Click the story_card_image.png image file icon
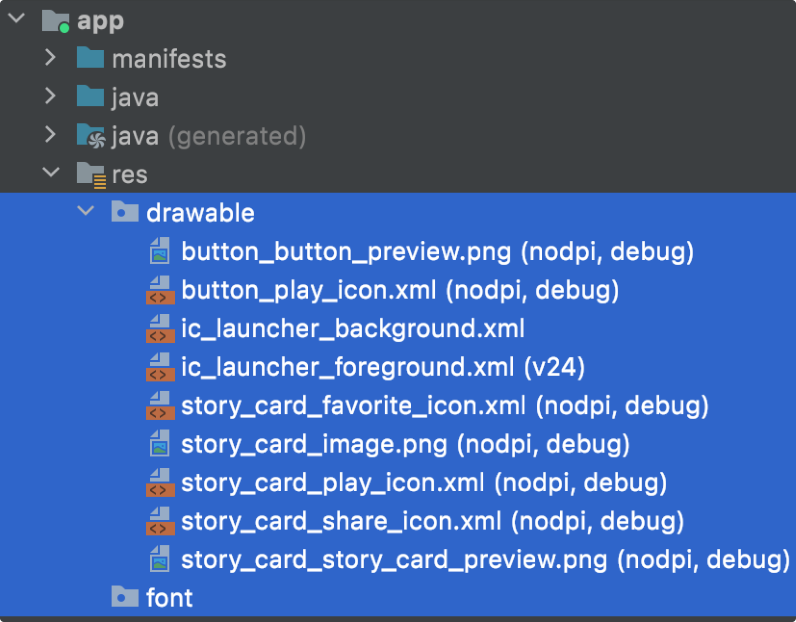 pos(160,443)
